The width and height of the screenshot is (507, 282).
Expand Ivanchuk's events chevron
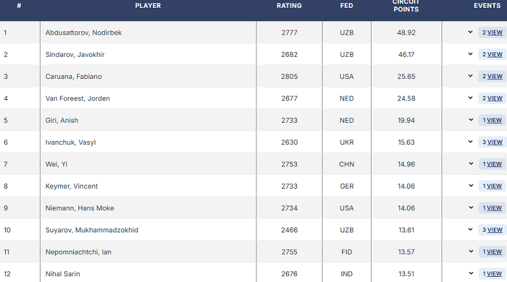pos(470,142)
